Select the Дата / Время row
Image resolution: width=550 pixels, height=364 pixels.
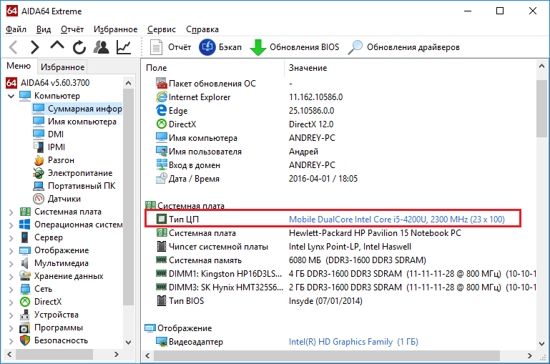click(x=339, y=179)
